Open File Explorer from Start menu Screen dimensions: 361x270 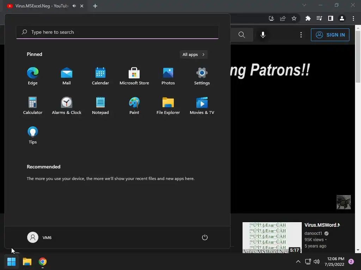click(x=168, y=105)
